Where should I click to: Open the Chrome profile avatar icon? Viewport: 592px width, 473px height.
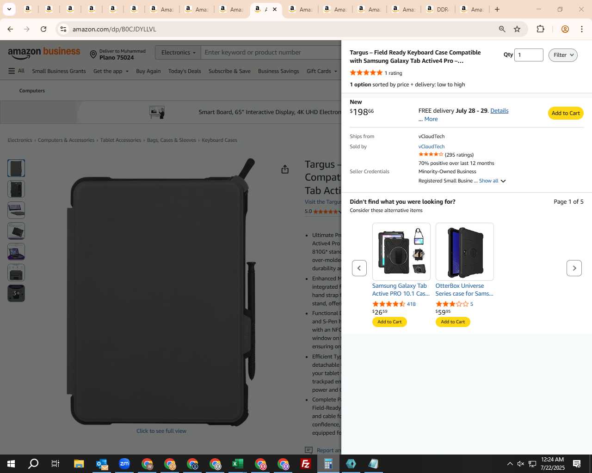click(565, 29)
